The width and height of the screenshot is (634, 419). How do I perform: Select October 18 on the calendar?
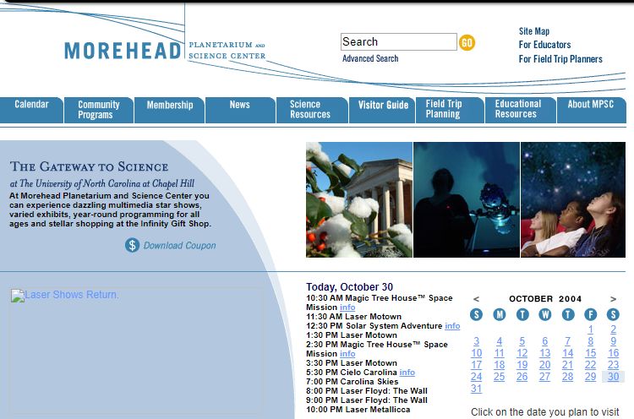coord(499,365)
